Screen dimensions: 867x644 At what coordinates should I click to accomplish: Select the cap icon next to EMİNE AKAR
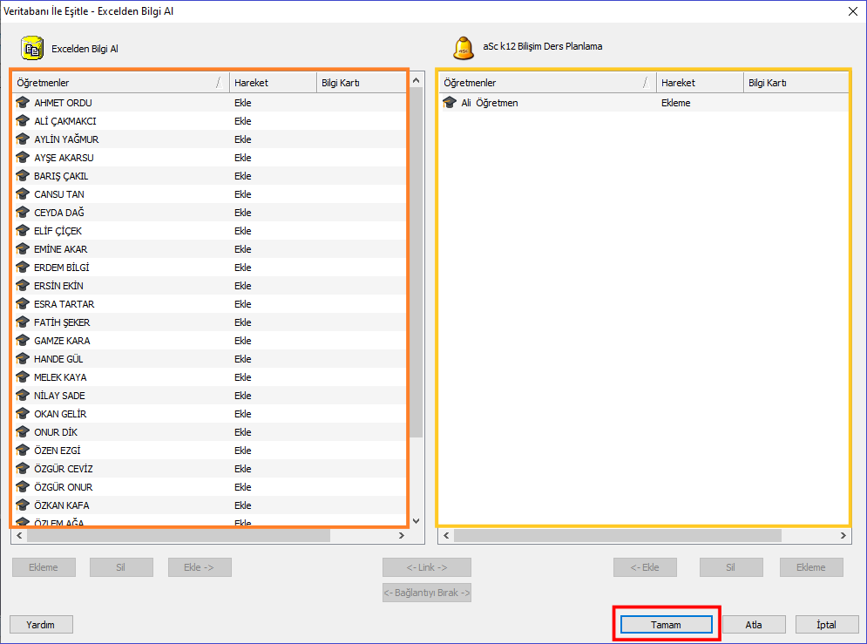(x=23, y=248)
